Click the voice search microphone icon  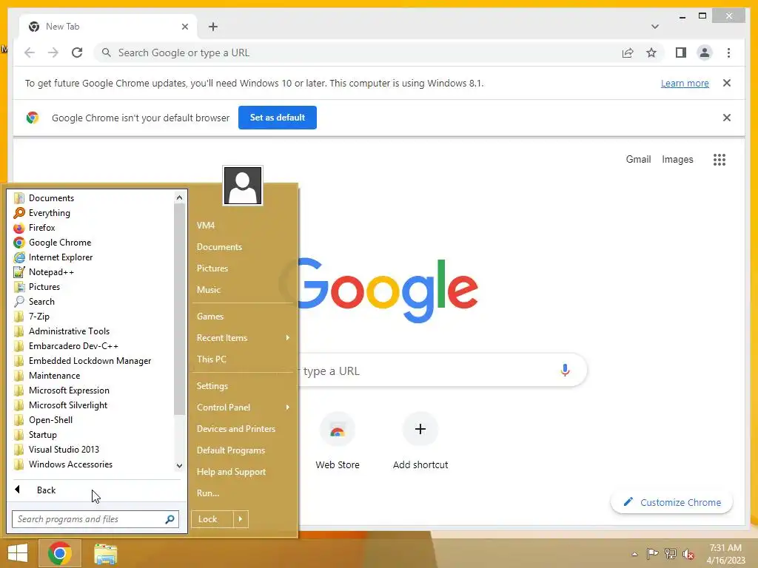565,371
